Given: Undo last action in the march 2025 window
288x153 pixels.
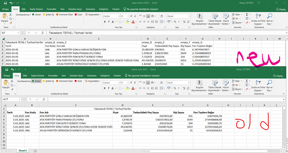Looking at the screenshot, I should pos(11,3).
